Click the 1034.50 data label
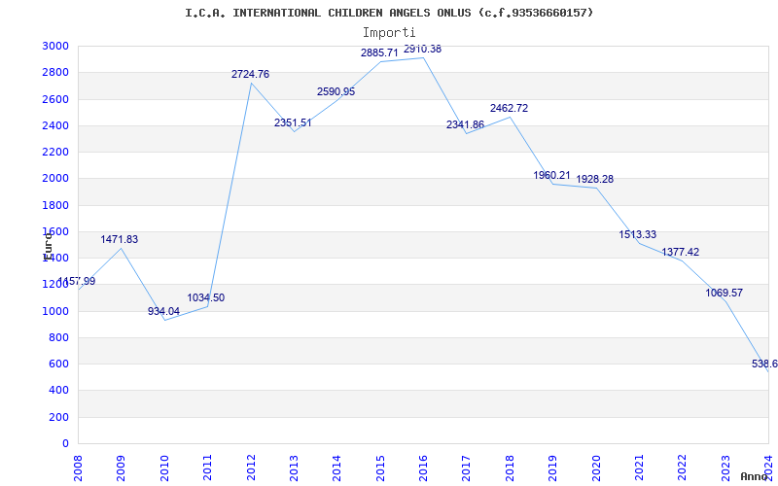This screenshot has width=778, height=486. pos(206,298)
